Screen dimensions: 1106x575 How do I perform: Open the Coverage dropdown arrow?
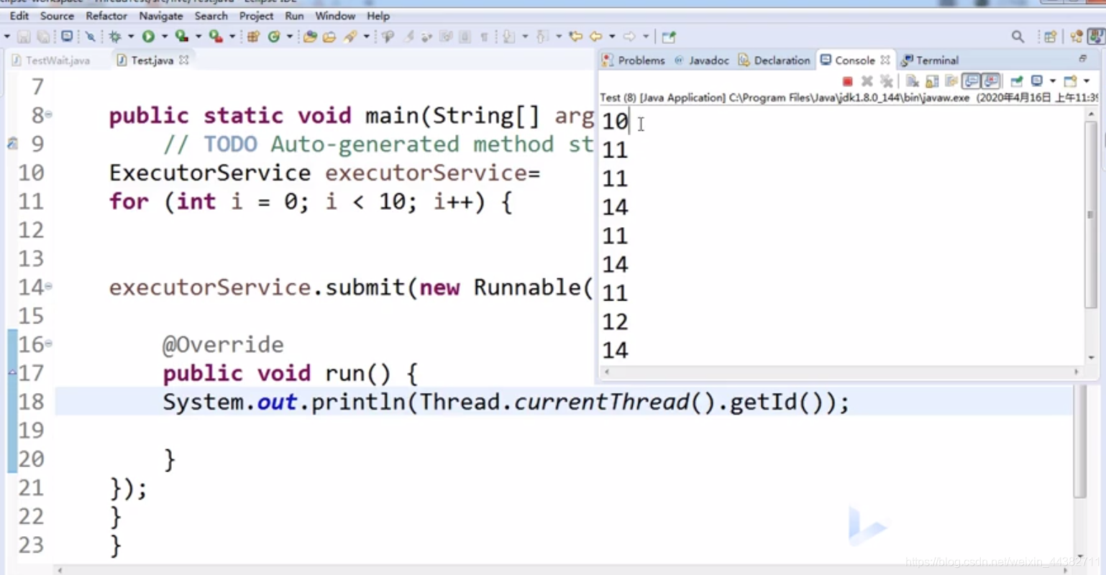point(198,37)
